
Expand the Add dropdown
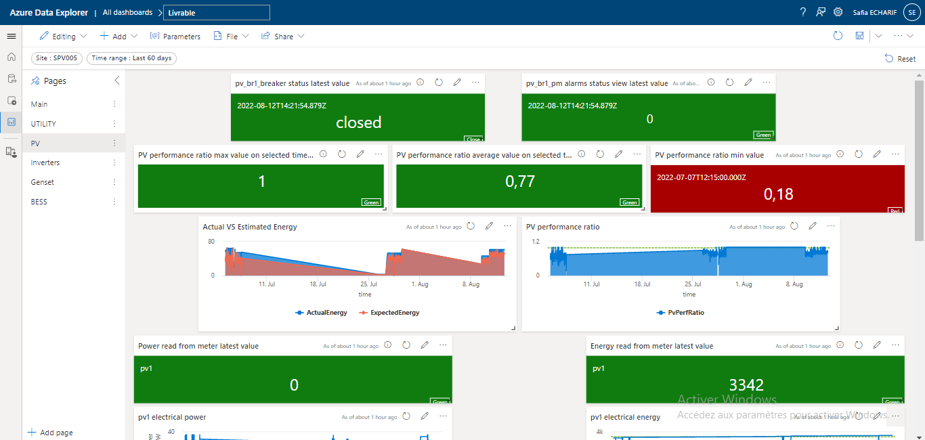[x=119, y=36]
